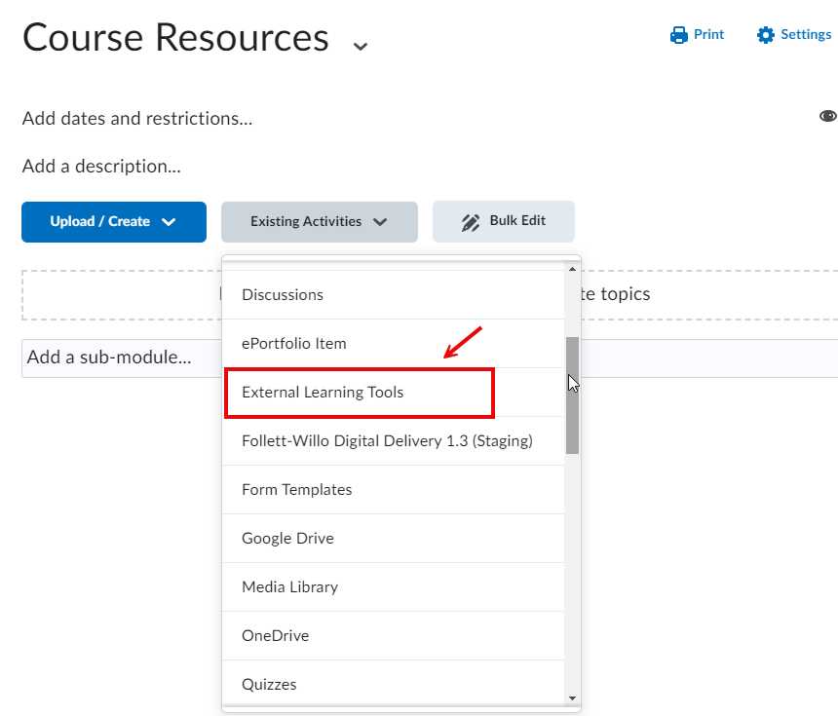Select External Learning Tools from the list
838x716 pixels.
[322, 392]
